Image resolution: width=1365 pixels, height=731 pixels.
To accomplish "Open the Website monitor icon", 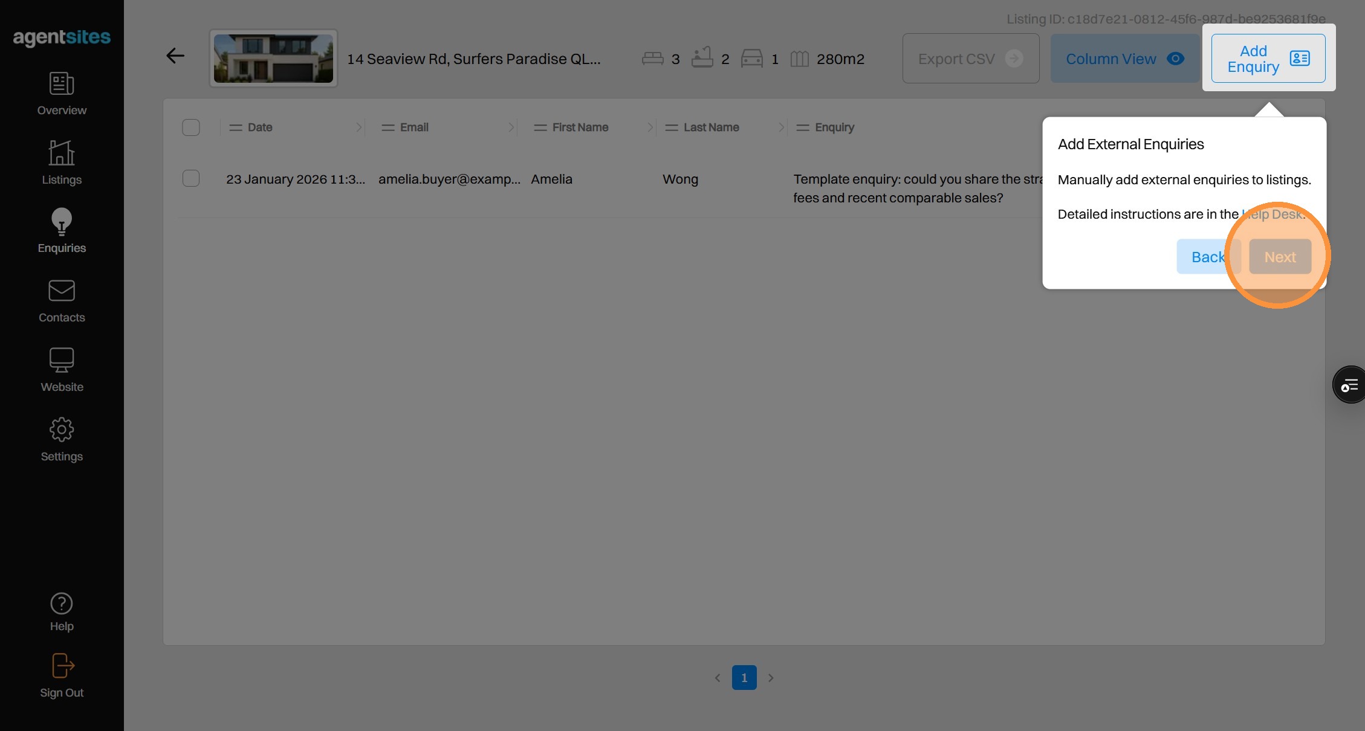I will coord(62,360).
